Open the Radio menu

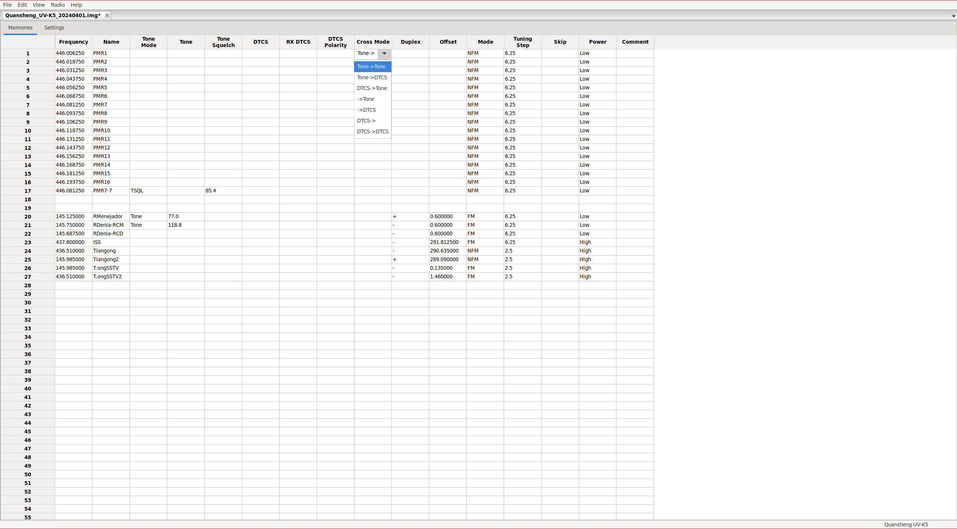(x=58, y=5)
